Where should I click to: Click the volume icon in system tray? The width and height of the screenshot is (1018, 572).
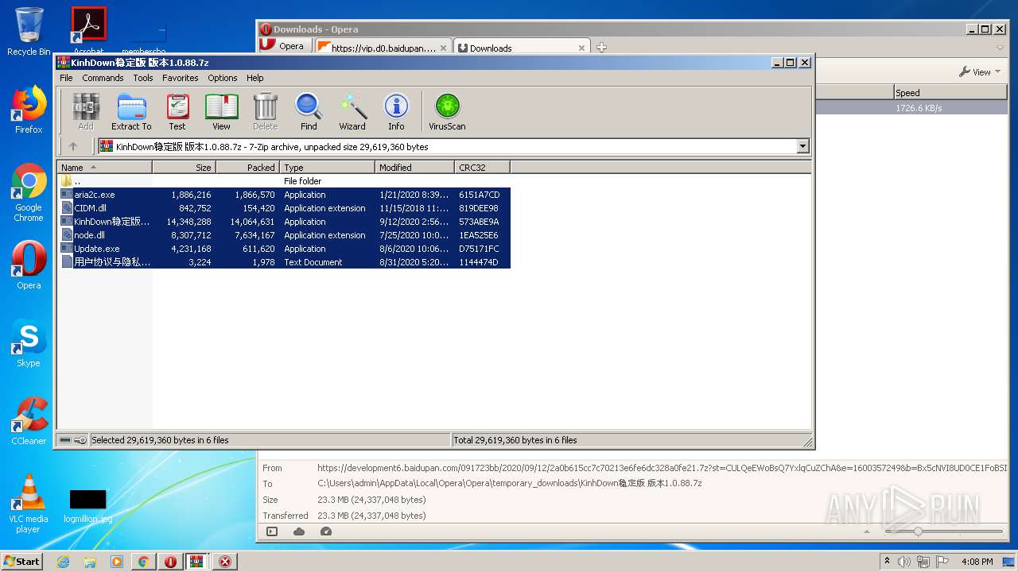coord(904,562)
